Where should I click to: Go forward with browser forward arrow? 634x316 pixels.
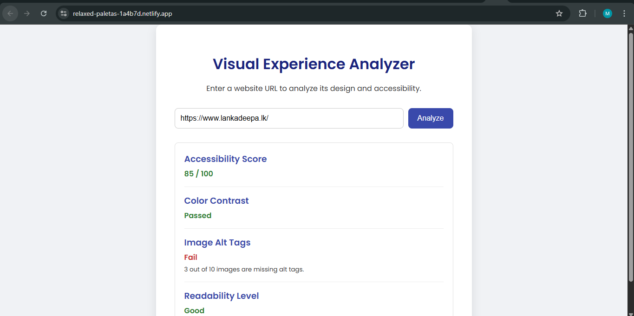click(27, 13)
